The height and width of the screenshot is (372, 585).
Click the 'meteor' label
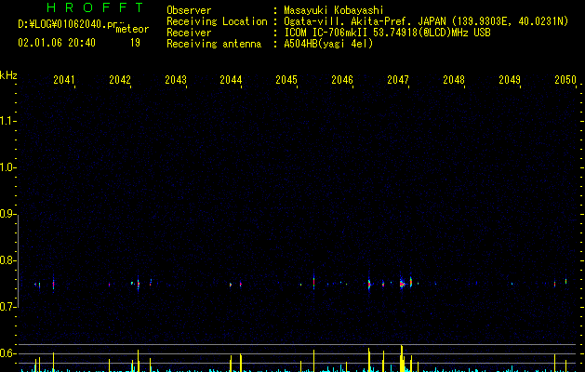point(132,29)
